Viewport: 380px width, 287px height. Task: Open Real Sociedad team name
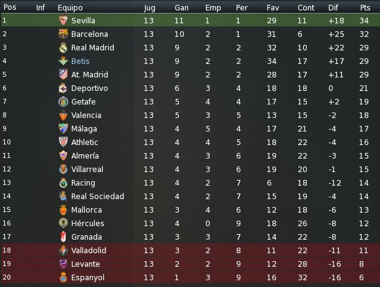(97, 197)
